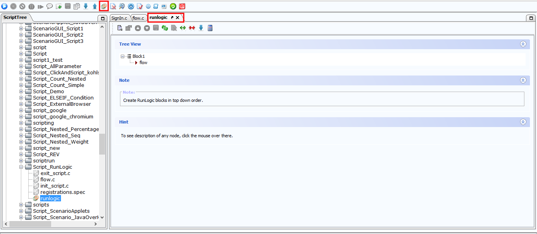Click the red power icon in top toolbar
This screenshot has width=537, height=234.
point(182,6)
